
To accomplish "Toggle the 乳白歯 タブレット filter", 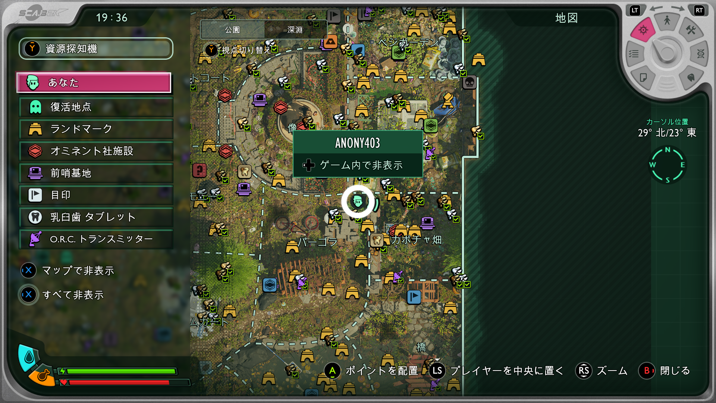I will point(96,217).
